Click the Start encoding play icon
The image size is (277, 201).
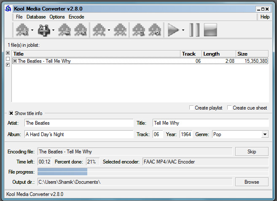(173, 30)
